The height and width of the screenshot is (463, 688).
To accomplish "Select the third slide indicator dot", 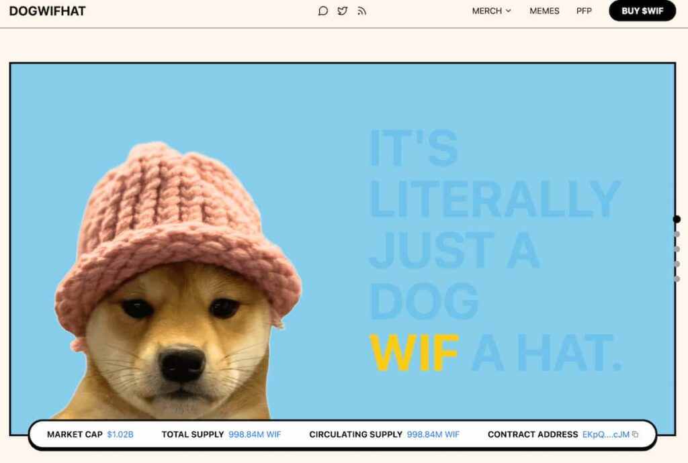I will tap(677, 249).
